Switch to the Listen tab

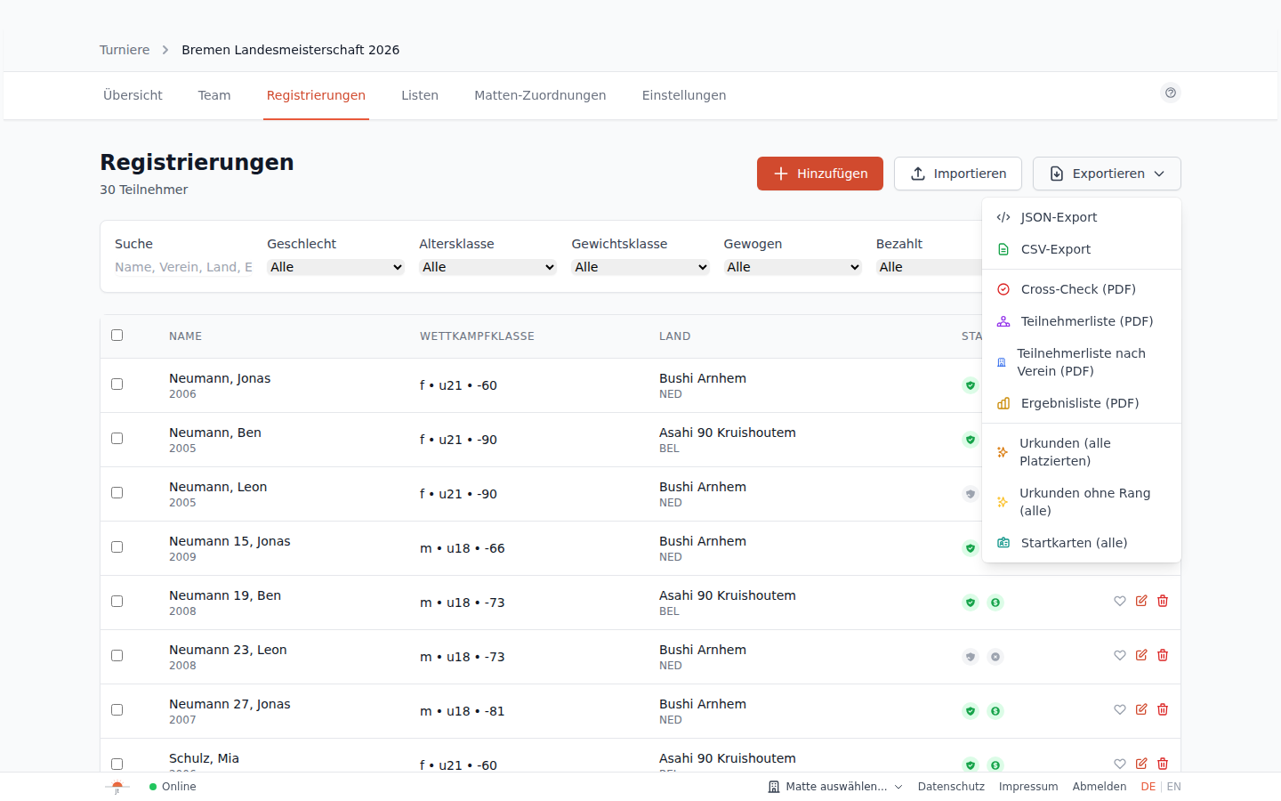420,95
